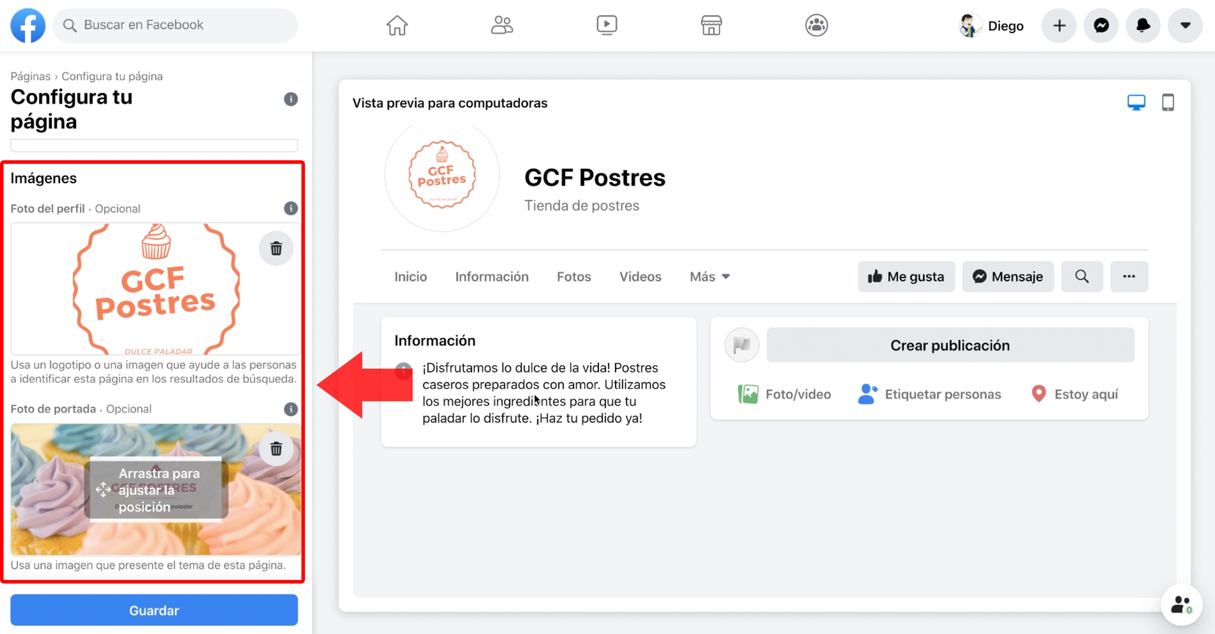Switch to the Información tab

point(491,275)
